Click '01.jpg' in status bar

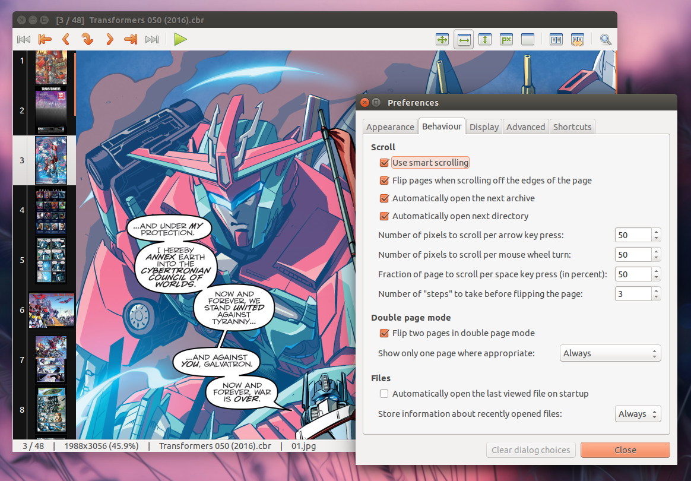303,446
